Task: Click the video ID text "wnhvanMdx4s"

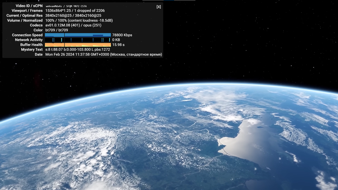Action: pos(54,6)
